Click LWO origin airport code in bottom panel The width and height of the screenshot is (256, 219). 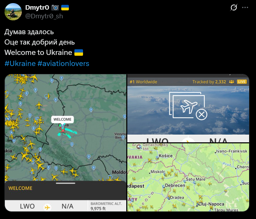pyautogui.click(x=27, y=206)
